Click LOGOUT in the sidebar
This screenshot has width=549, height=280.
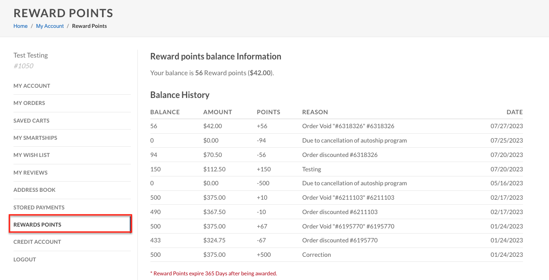26,260
